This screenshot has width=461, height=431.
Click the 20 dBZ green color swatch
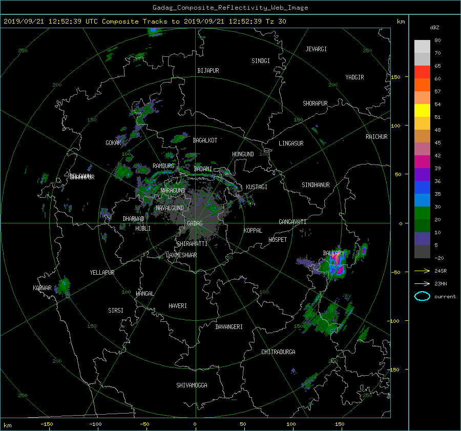pyautogui.click(x=422, y=213)
